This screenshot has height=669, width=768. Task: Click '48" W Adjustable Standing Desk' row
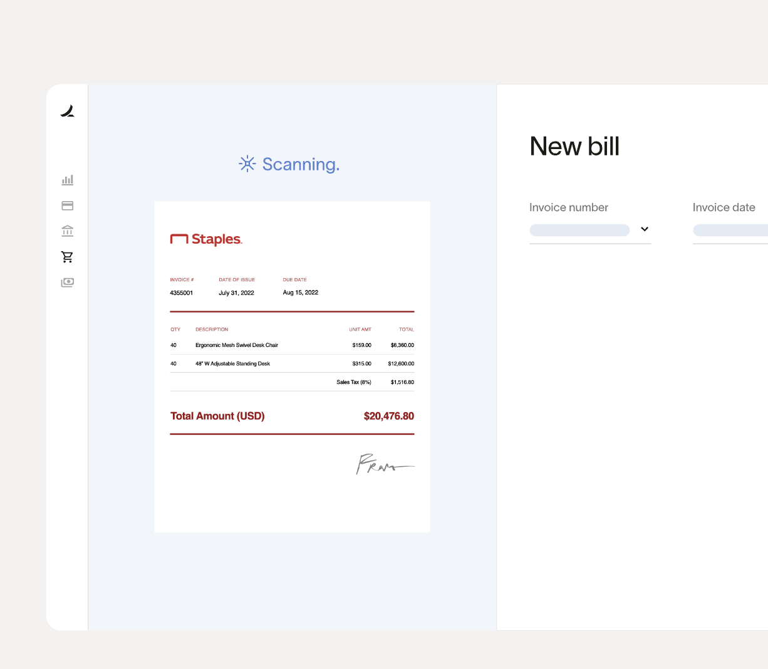tap(292, 363)
